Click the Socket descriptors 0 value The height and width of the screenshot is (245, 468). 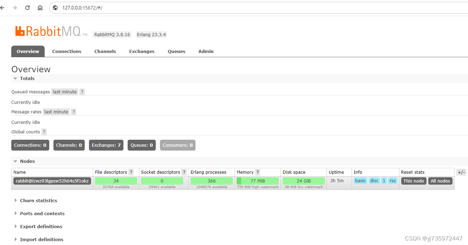tap(162, 181)
